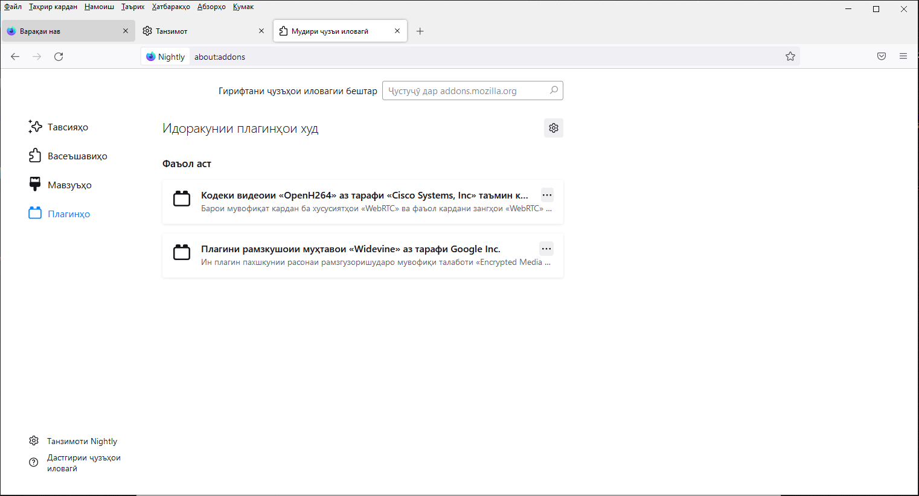
Task: Open the Pocket save icon
Action: click(x=882, y=57)
